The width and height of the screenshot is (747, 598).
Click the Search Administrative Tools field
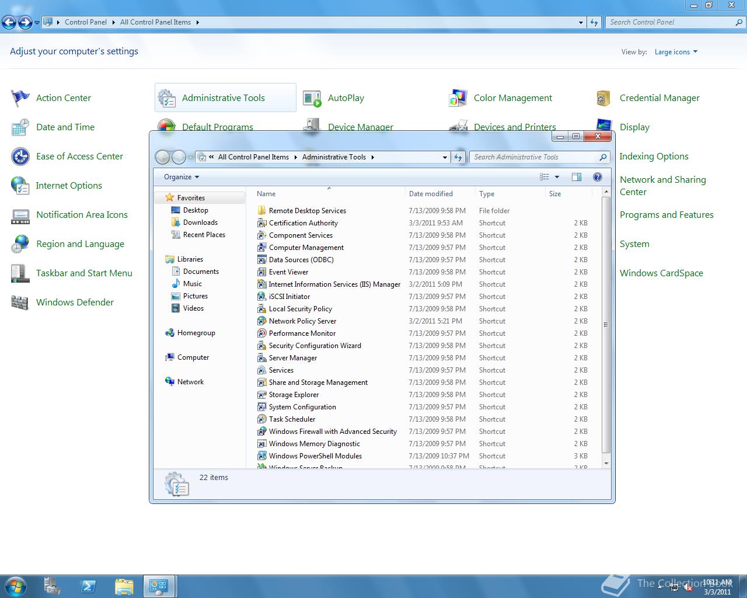tap(540, 157)
